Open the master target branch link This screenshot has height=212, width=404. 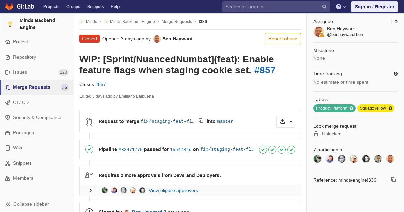pos(225,121)
